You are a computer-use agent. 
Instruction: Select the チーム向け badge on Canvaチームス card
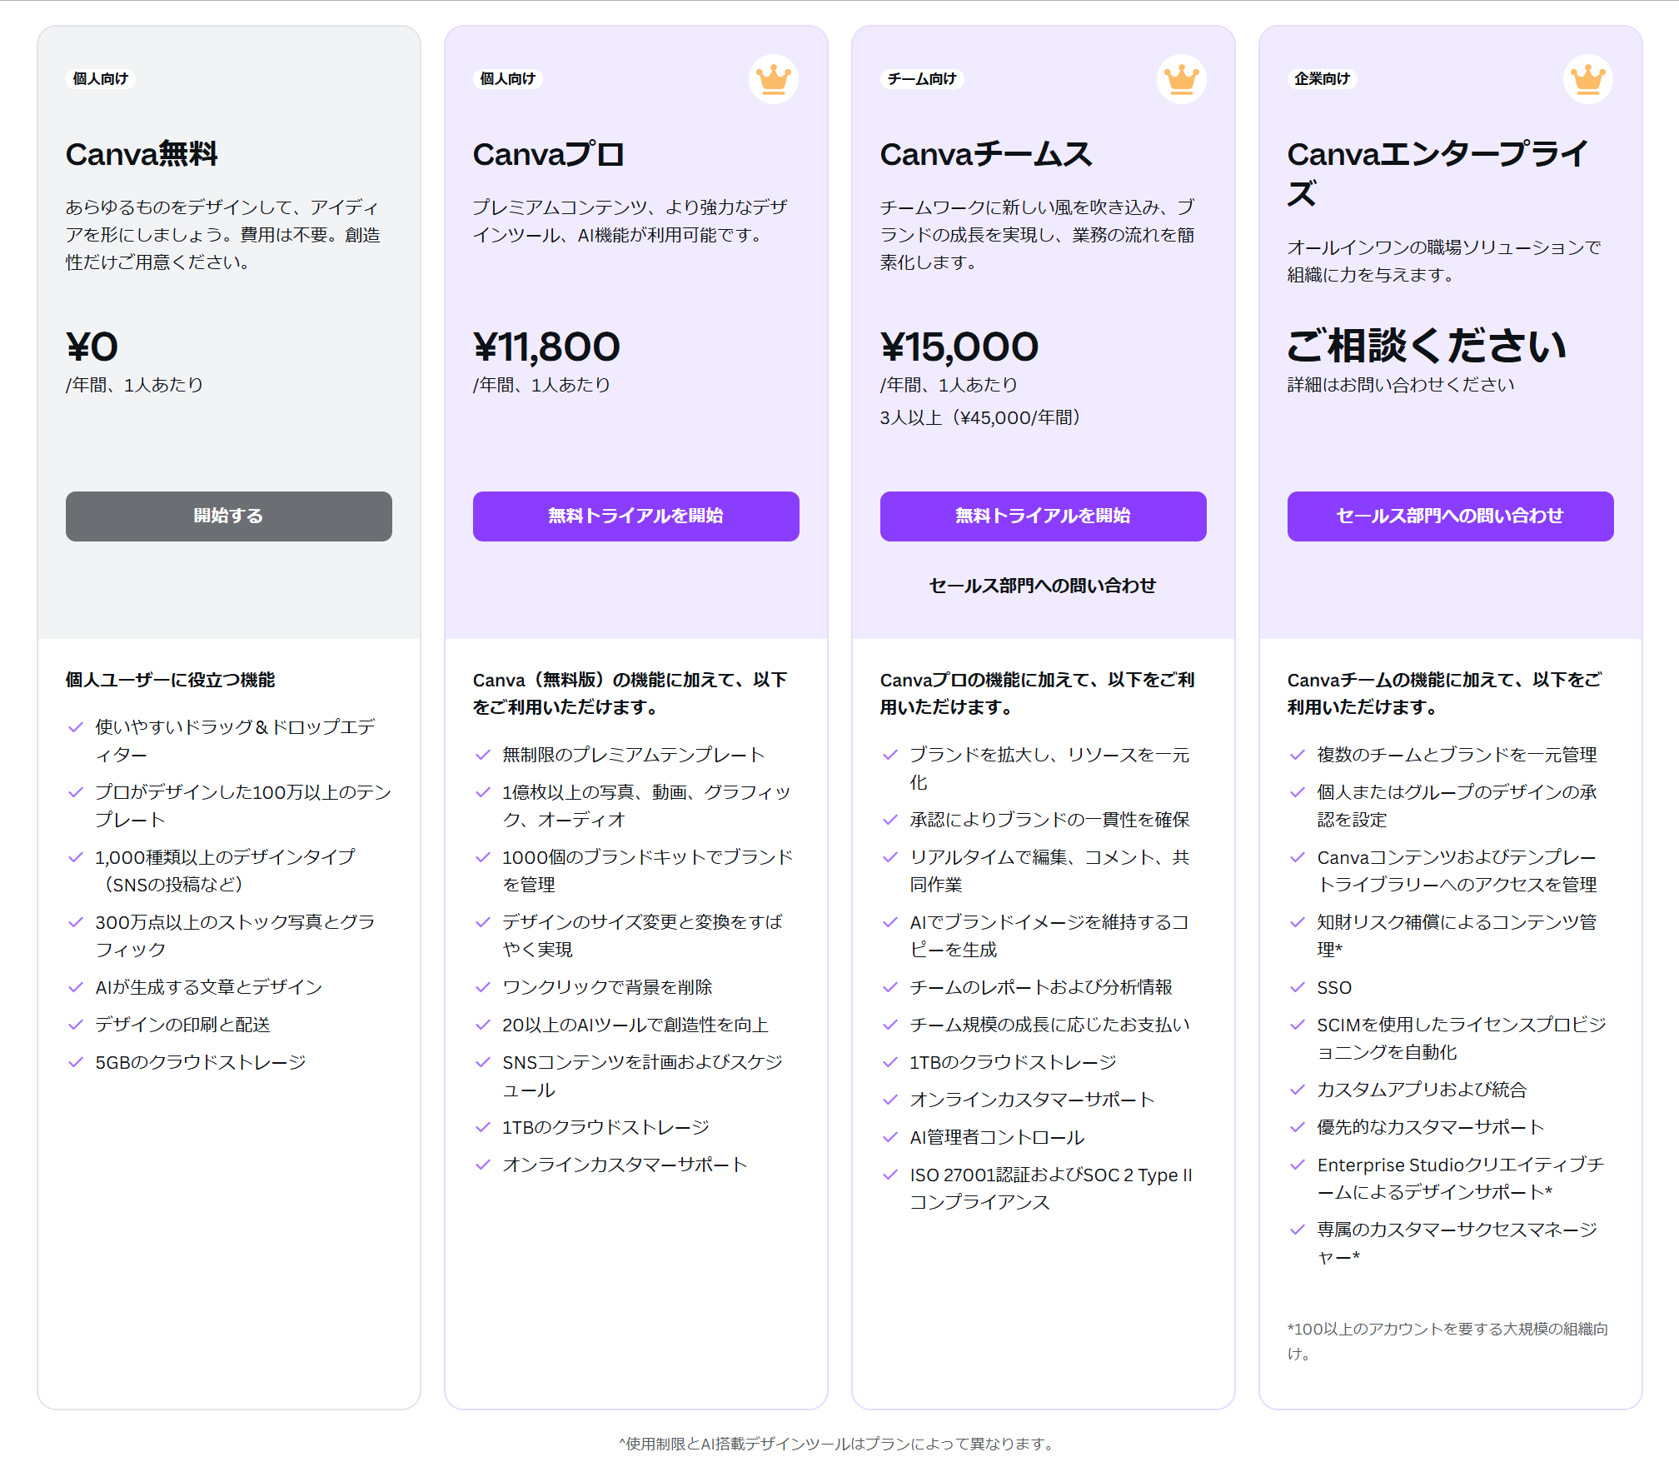point(921,79)
